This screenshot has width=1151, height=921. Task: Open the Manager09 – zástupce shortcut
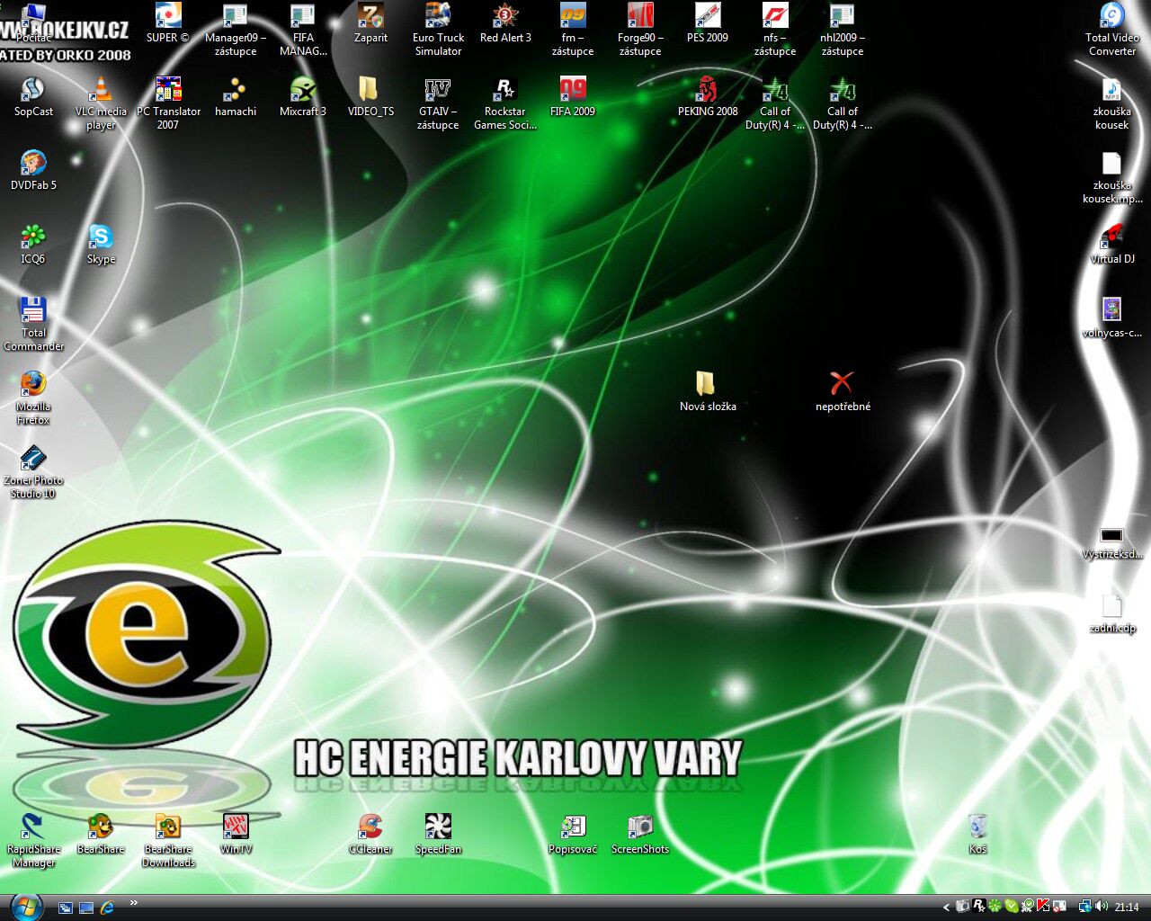coord(236,30)
